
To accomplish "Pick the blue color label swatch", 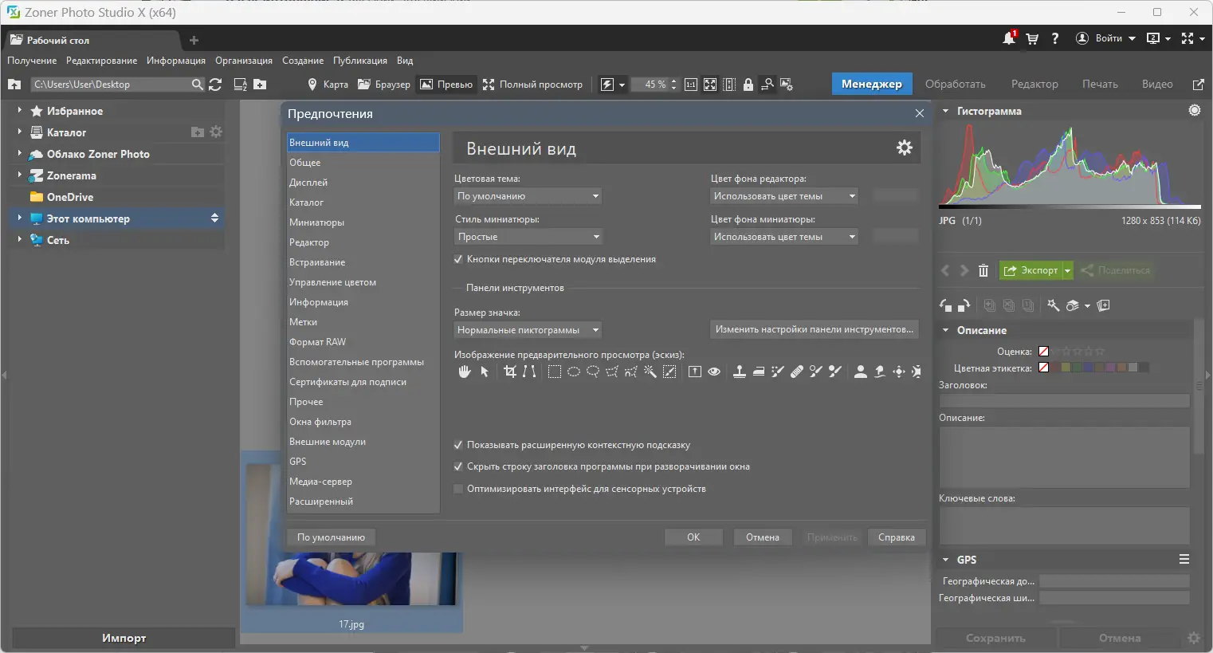I will [x=1089, y=368].
